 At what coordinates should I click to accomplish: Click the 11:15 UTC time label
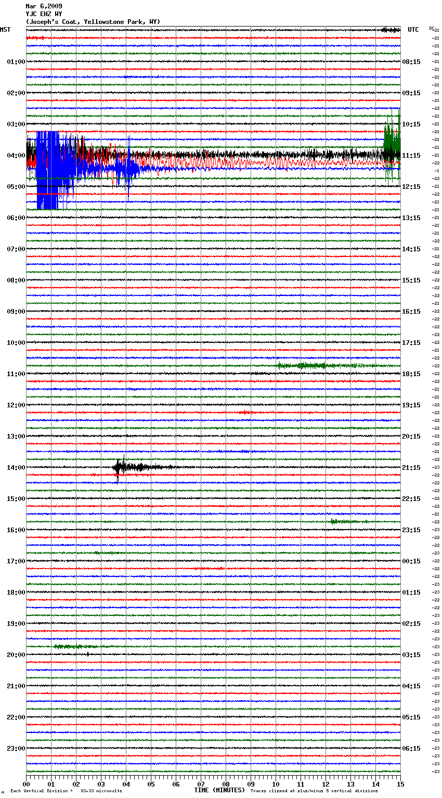click(x=411, y=156)
